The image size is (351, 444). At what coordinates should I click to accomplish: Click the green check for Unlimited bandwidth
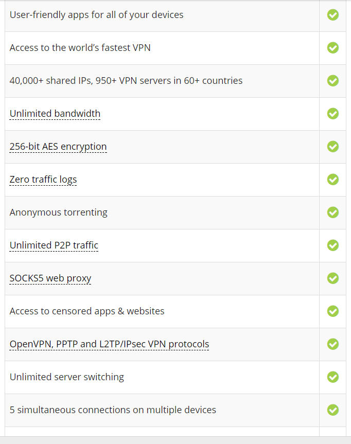tap(333, 114)
